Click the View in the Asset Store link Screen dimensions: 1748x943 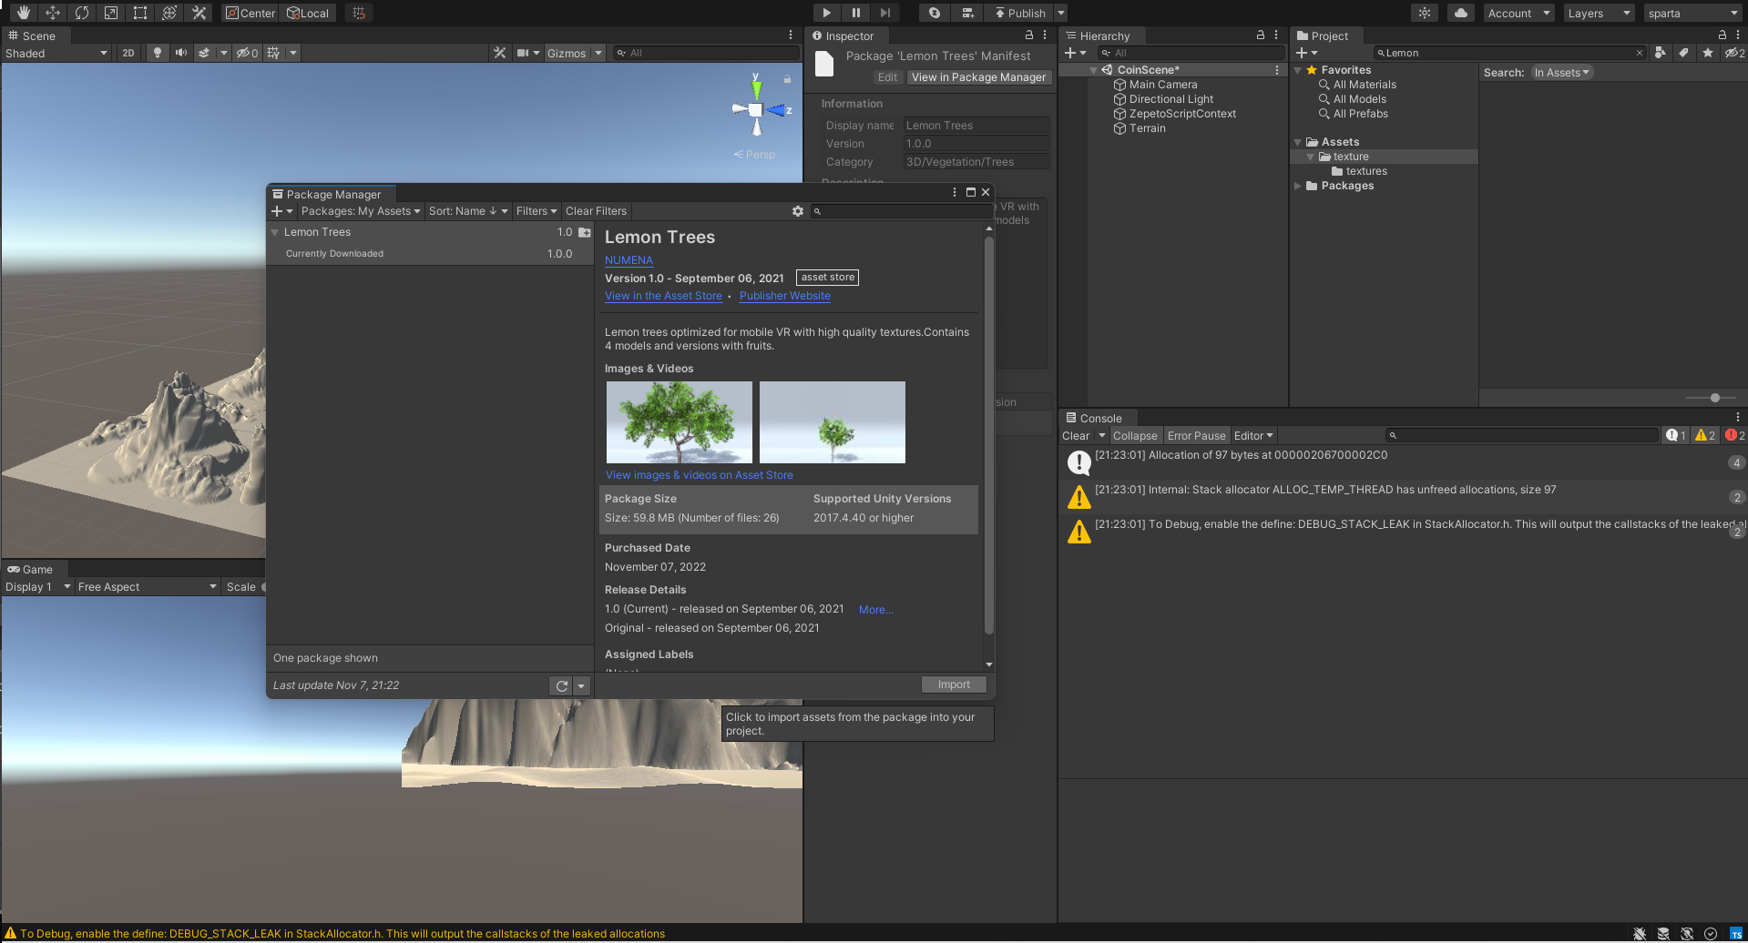click(x=663, y=296)
